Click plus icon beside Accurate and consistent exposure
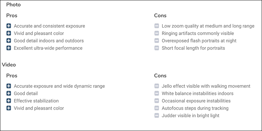 click(x=9, y=26)
